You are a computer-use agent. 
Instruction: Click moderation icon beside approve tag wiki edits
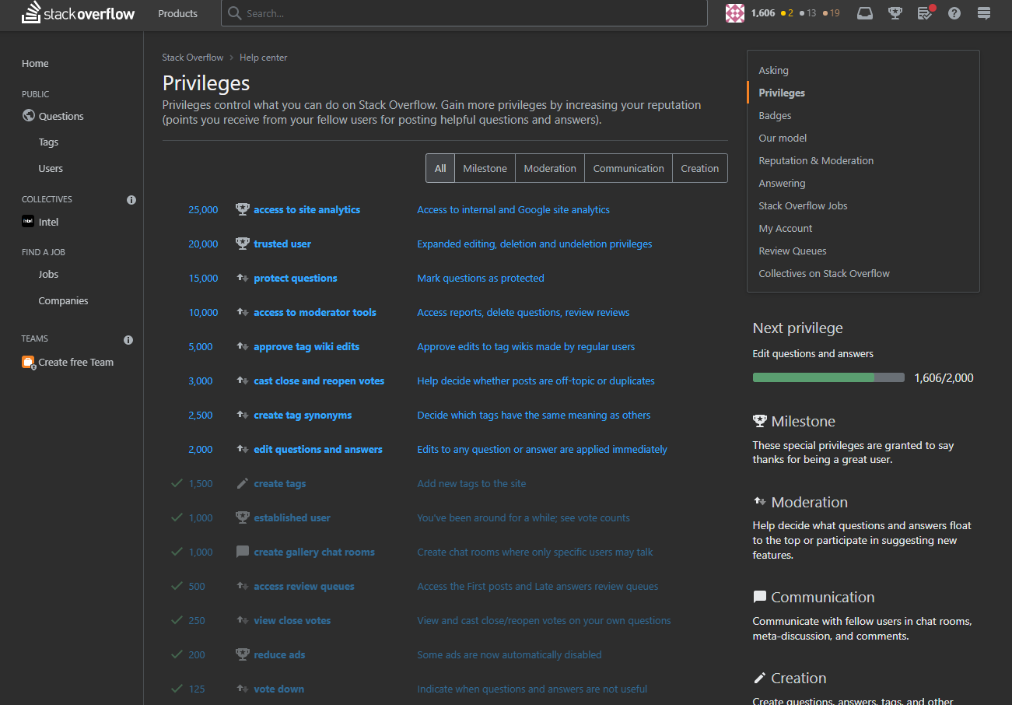coord(243,346)
